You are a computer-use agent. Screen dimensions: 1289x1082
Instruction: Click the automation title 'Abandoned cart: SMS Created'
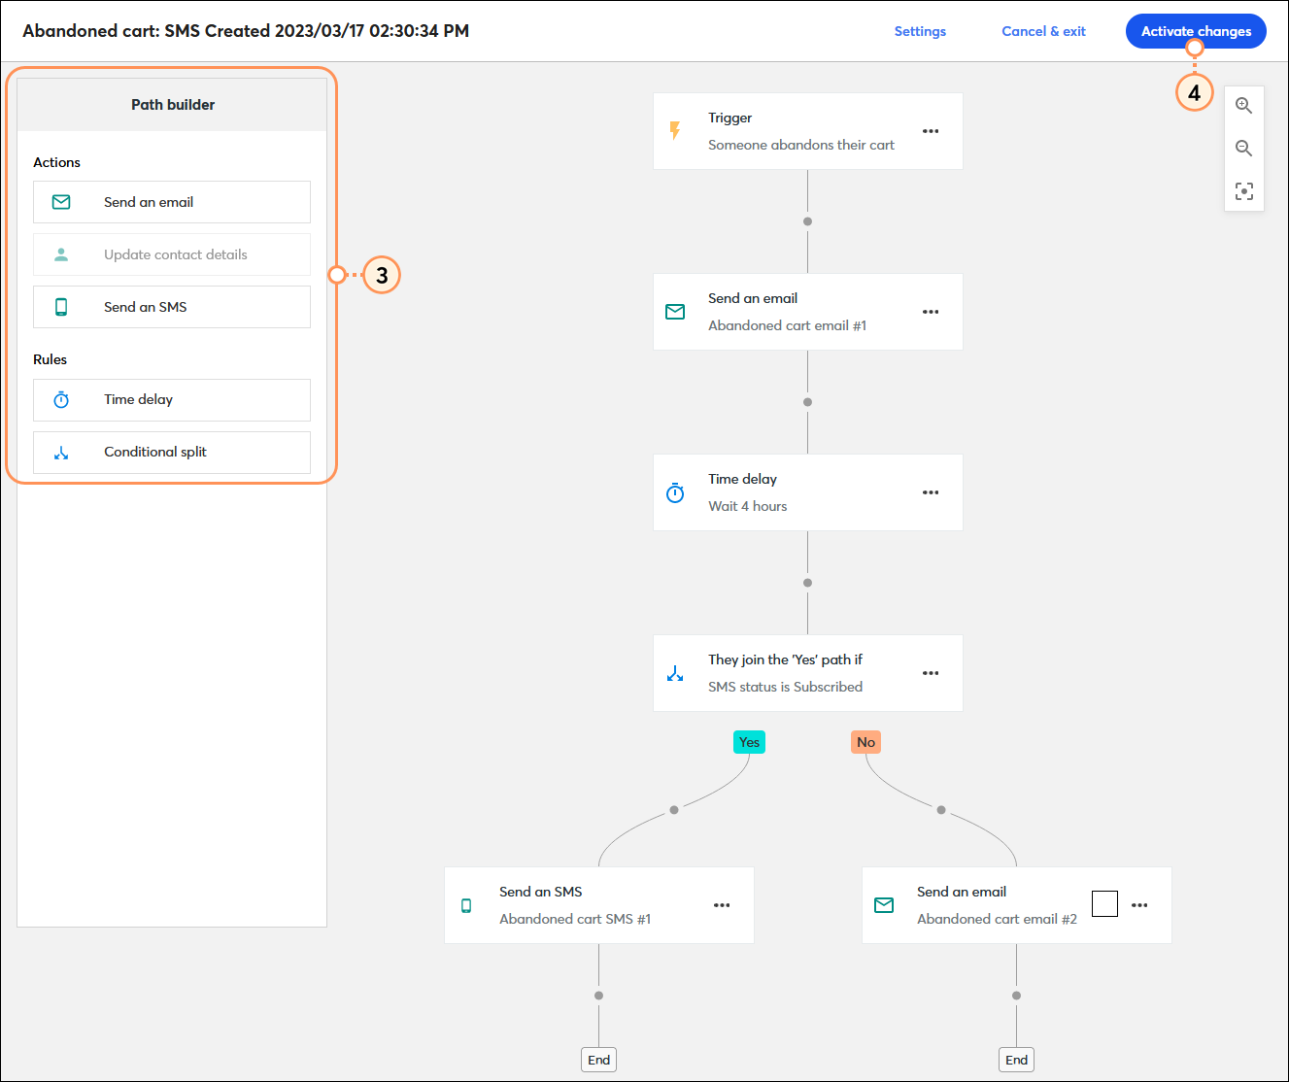246,31
